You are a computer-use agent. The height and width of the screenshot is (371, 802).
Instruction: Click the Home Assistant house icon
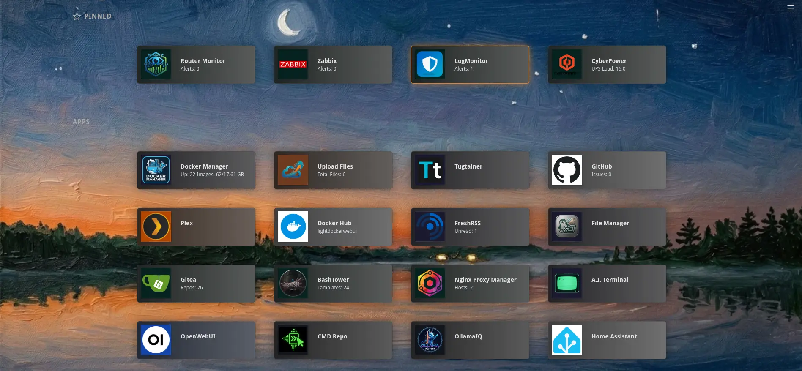567,340
